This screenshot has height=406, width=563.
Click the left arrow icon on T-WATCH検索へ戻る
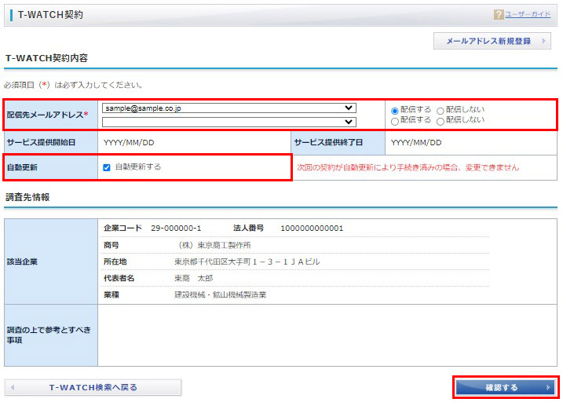click(x=13, y=388)
